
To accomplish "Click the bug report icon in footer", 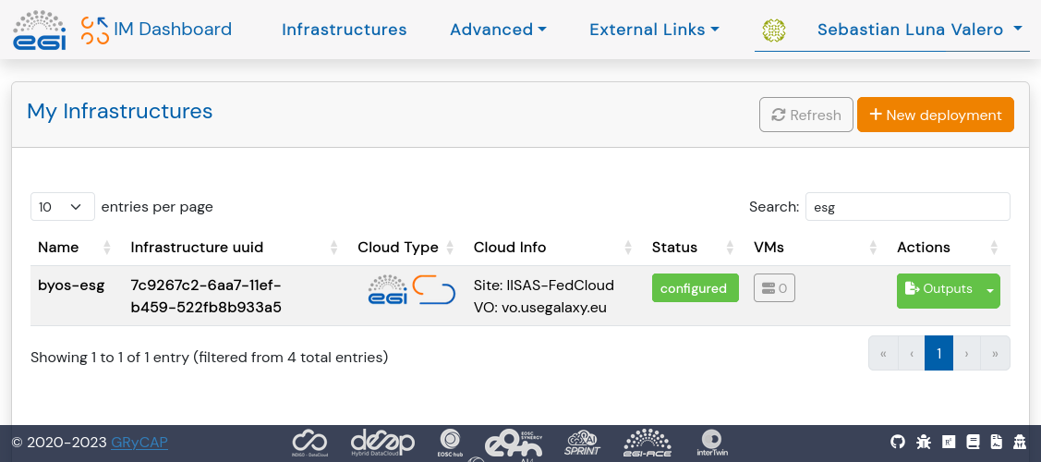I will [x=923, y=443].
